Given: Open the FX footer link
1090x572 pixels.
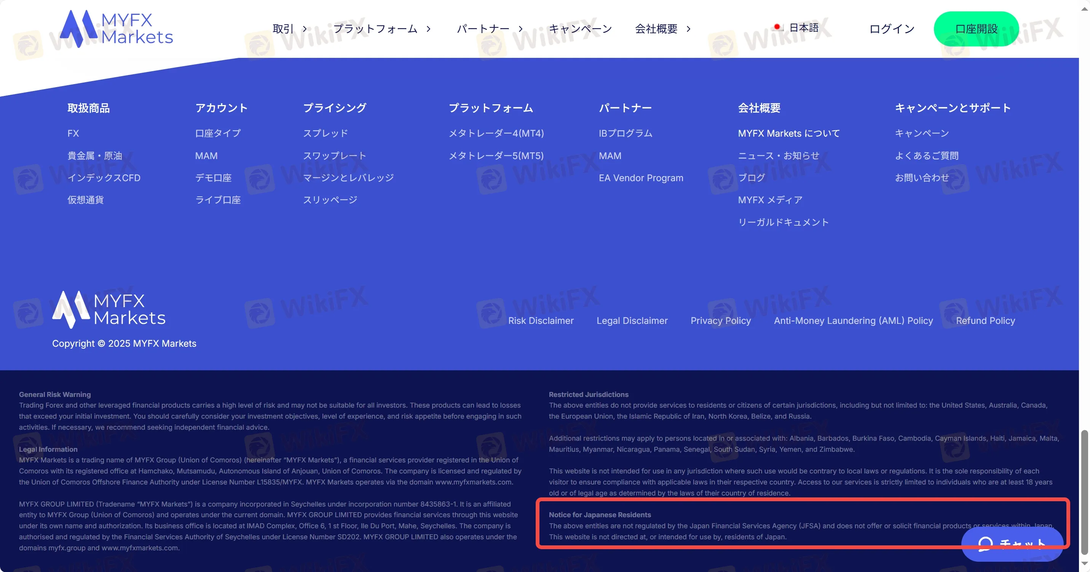Looking at the screenshot, I should click(x=73, y=133).
